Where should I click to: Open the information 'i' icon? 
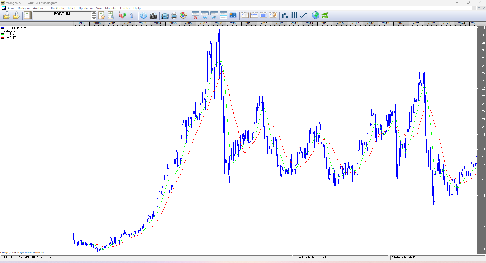pos(132,15)
